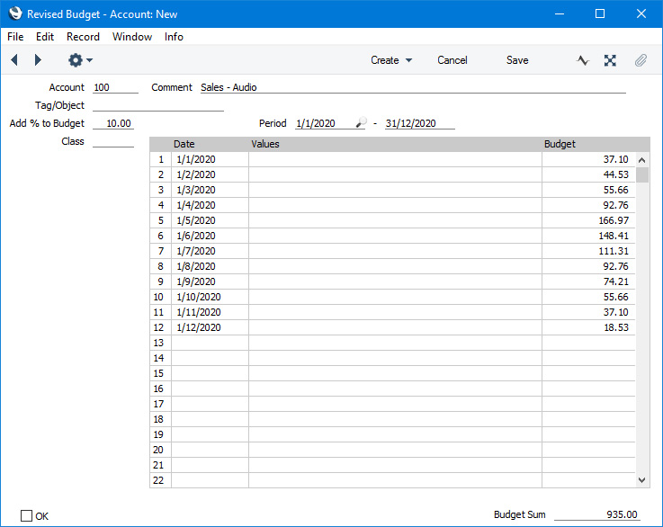This screenshot has height=527, width=663.
Task: Click the date cell 1/2/2020
Action: click(211, 174)
